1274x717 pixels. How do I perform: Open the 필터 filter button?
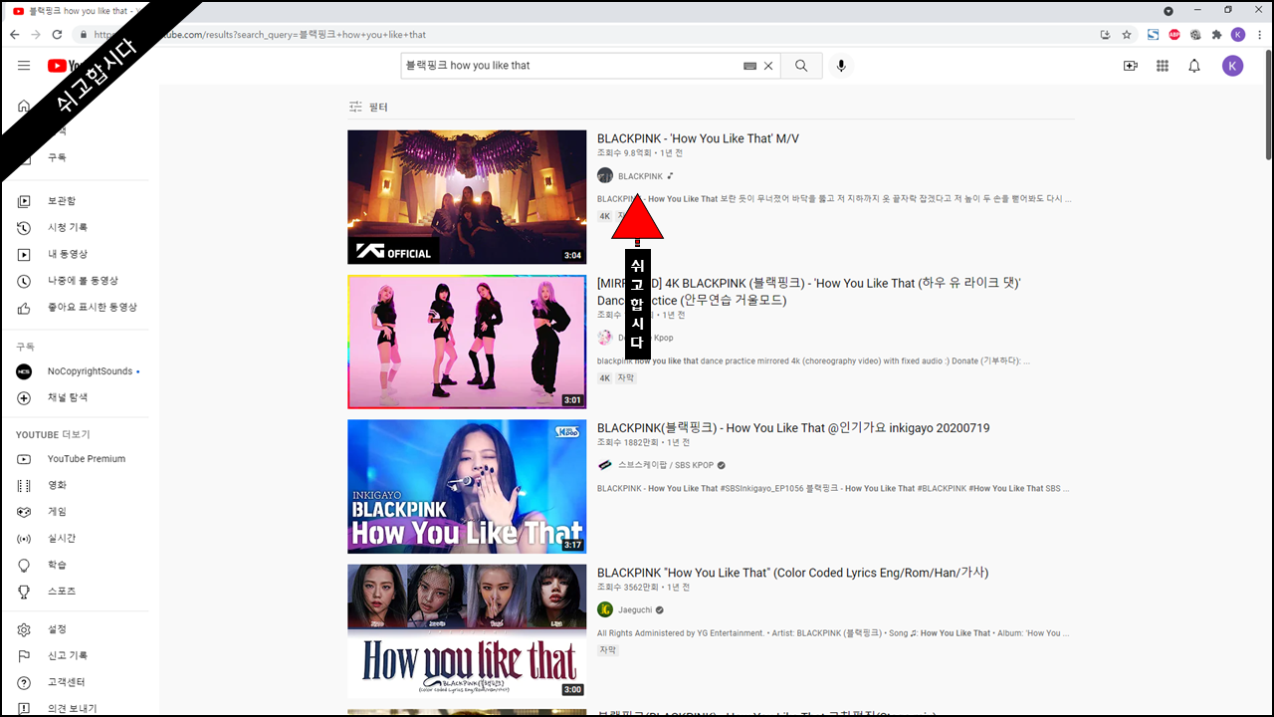coord(368,107)
